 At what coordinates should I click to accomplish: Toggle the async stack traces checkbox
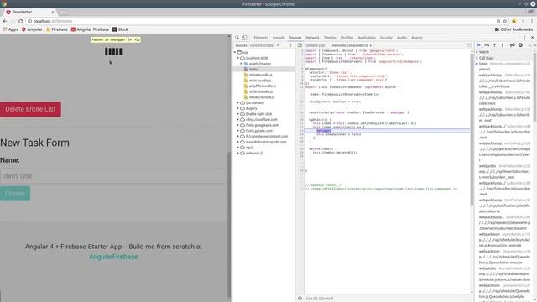click(x=529, y=45)
